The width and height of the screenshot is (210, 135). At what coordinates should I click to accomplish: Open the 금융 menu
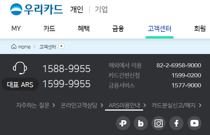click(x=118, y=28)
